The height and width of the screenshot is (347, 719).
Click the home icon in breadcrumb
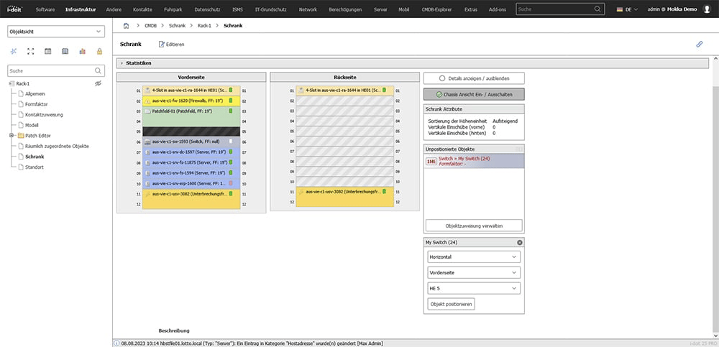[x=127, y=25]
